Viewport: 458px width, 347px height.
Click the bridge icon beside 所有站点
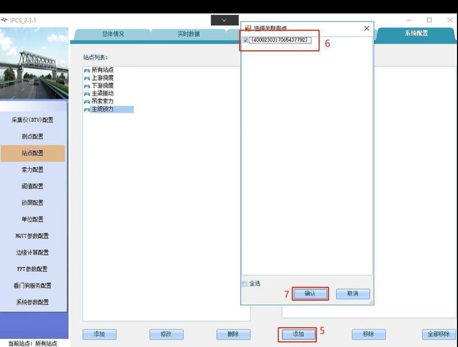pyautogui.click(x=87, y=70)
